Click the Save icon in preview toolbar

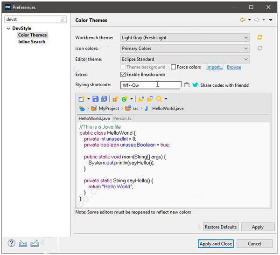(95, 99)
